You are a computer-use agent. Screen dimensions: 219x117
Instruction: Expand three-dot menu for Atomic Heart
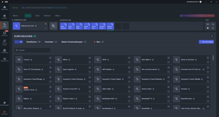pyautogui.click(x=168, y=91)
